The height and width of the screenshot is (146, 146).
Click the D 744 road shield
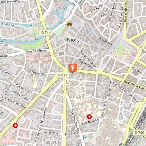[x=46, y=33]
